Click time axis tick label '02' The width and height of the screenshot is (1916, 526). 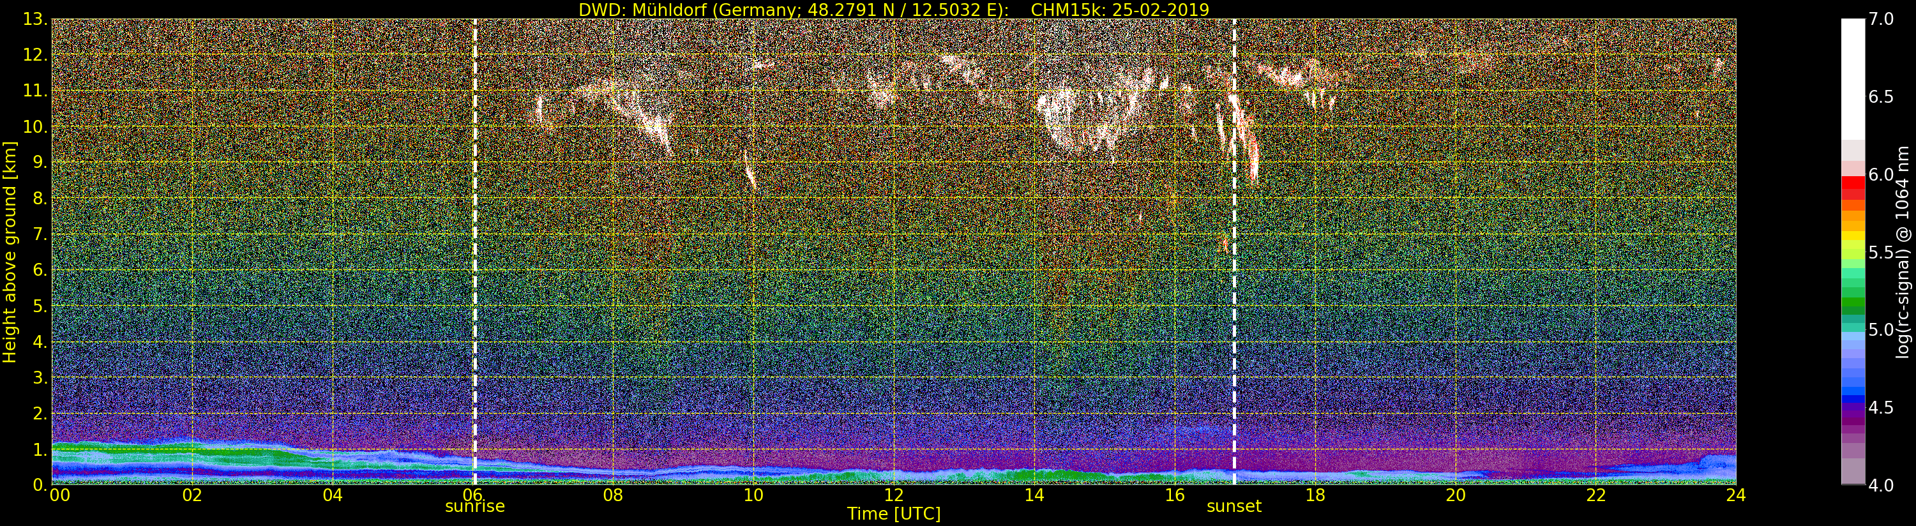(x=192, y=495)
